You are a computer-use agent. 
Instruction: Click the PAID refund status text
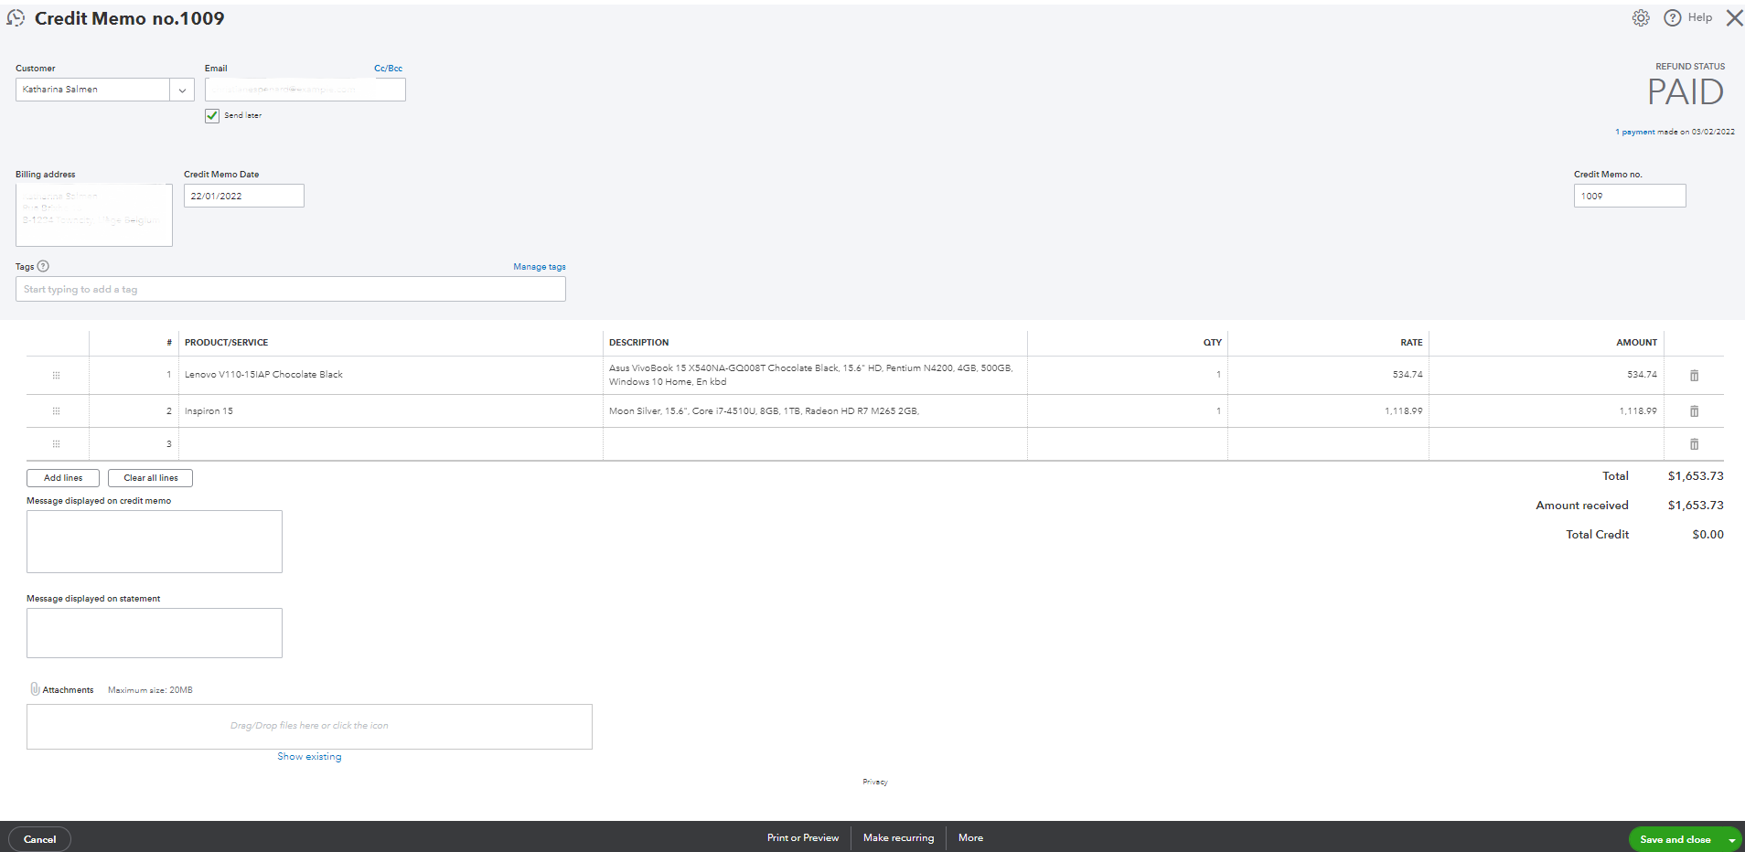click(1686, 92)
